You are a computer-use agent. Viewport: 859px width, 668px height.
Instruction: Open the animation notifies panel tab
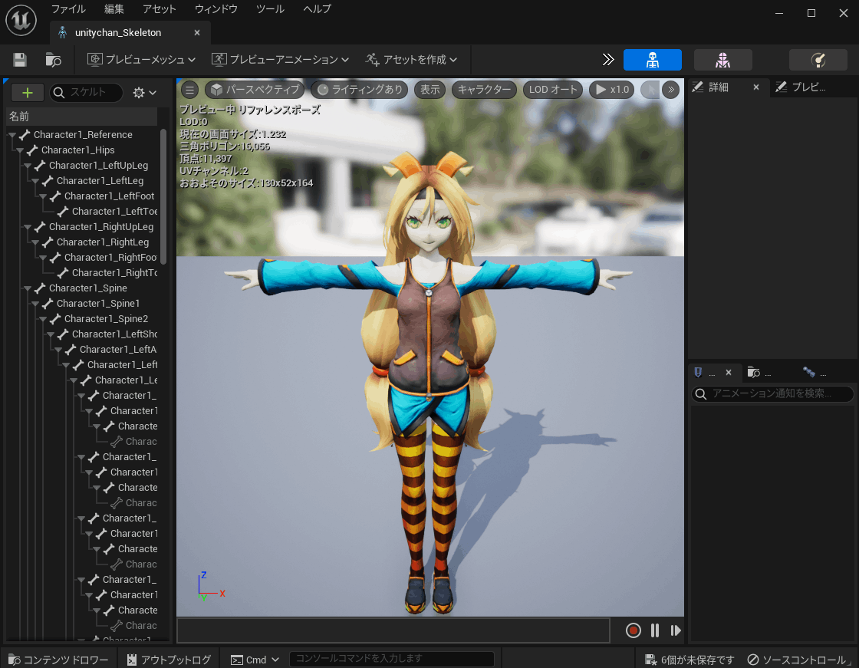(704, 373)
